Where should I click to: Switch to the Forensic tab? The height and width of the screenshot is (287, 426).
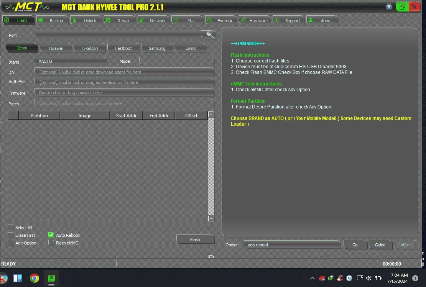[x=221, y=21]
